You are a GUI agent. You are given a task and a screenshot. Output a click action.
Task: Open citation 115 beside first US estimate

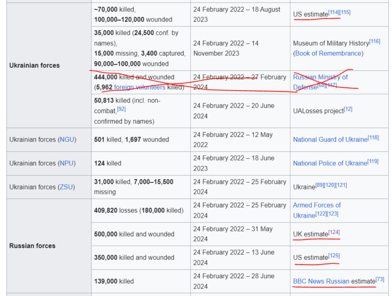[x=345, y=12]
